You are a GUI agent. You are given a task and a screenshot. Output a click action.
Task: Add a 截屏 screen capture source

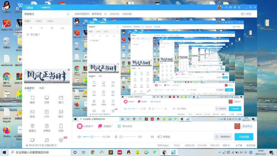coord(32,100)
